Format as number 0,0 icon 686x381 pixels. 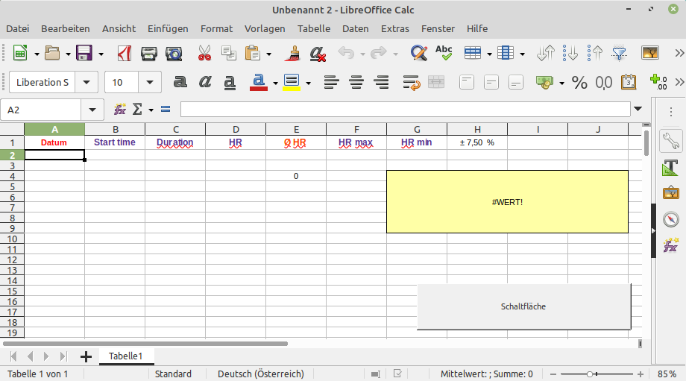click(x=604, y=82)
